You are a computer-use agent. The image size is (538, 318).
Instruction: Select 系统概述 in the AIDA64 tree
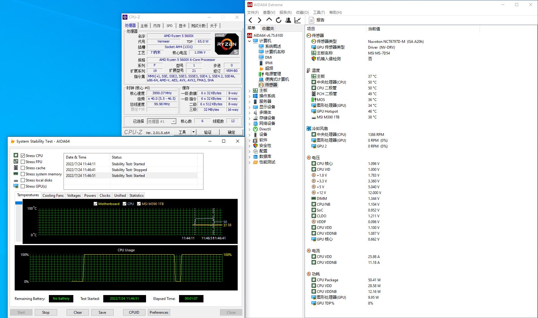(x=273, y=46)
